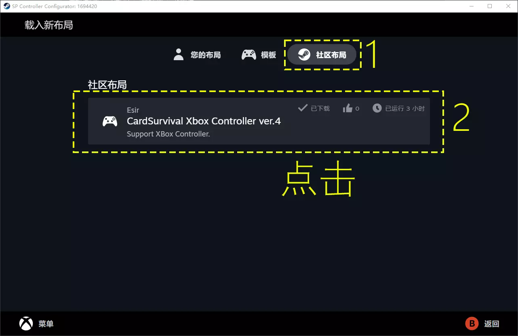This screenshot has width=518, height=336.
Task: Click the thumbs-up like icon
Action: (347, 108)
